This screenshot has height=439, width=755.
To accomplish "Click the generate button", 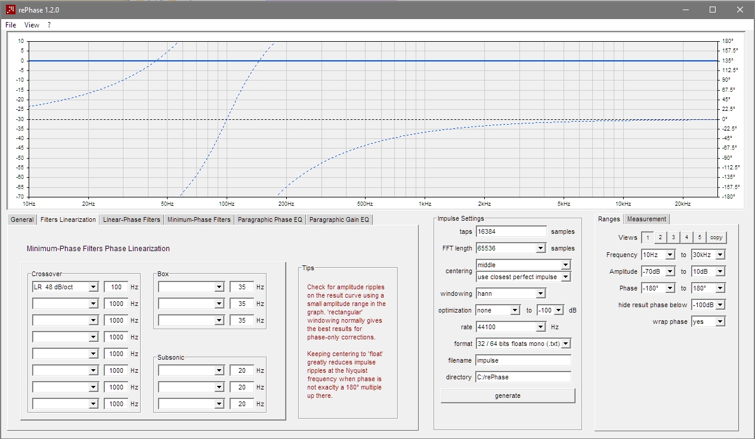I will [508, 395].
